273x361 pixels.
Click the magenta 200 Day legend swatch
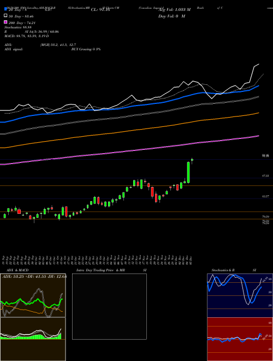click(5, 22)
